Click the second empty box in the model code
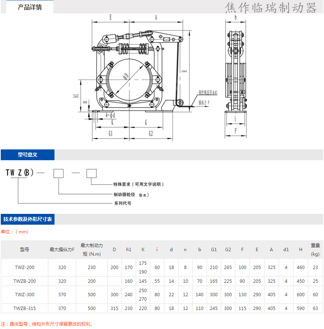The height and width of the screenshot is (329, 324). click(91, 173)
